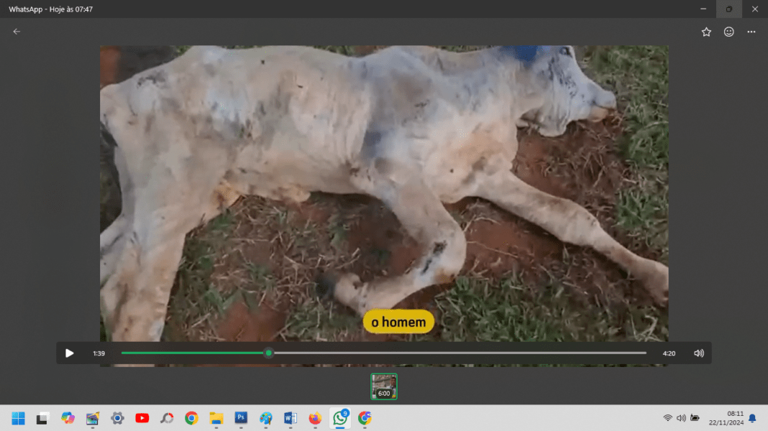Image resolution: width=768 pixels, height=431 pixels.
Task: Open the system volume tray icon
Action: tap(681, 418)
